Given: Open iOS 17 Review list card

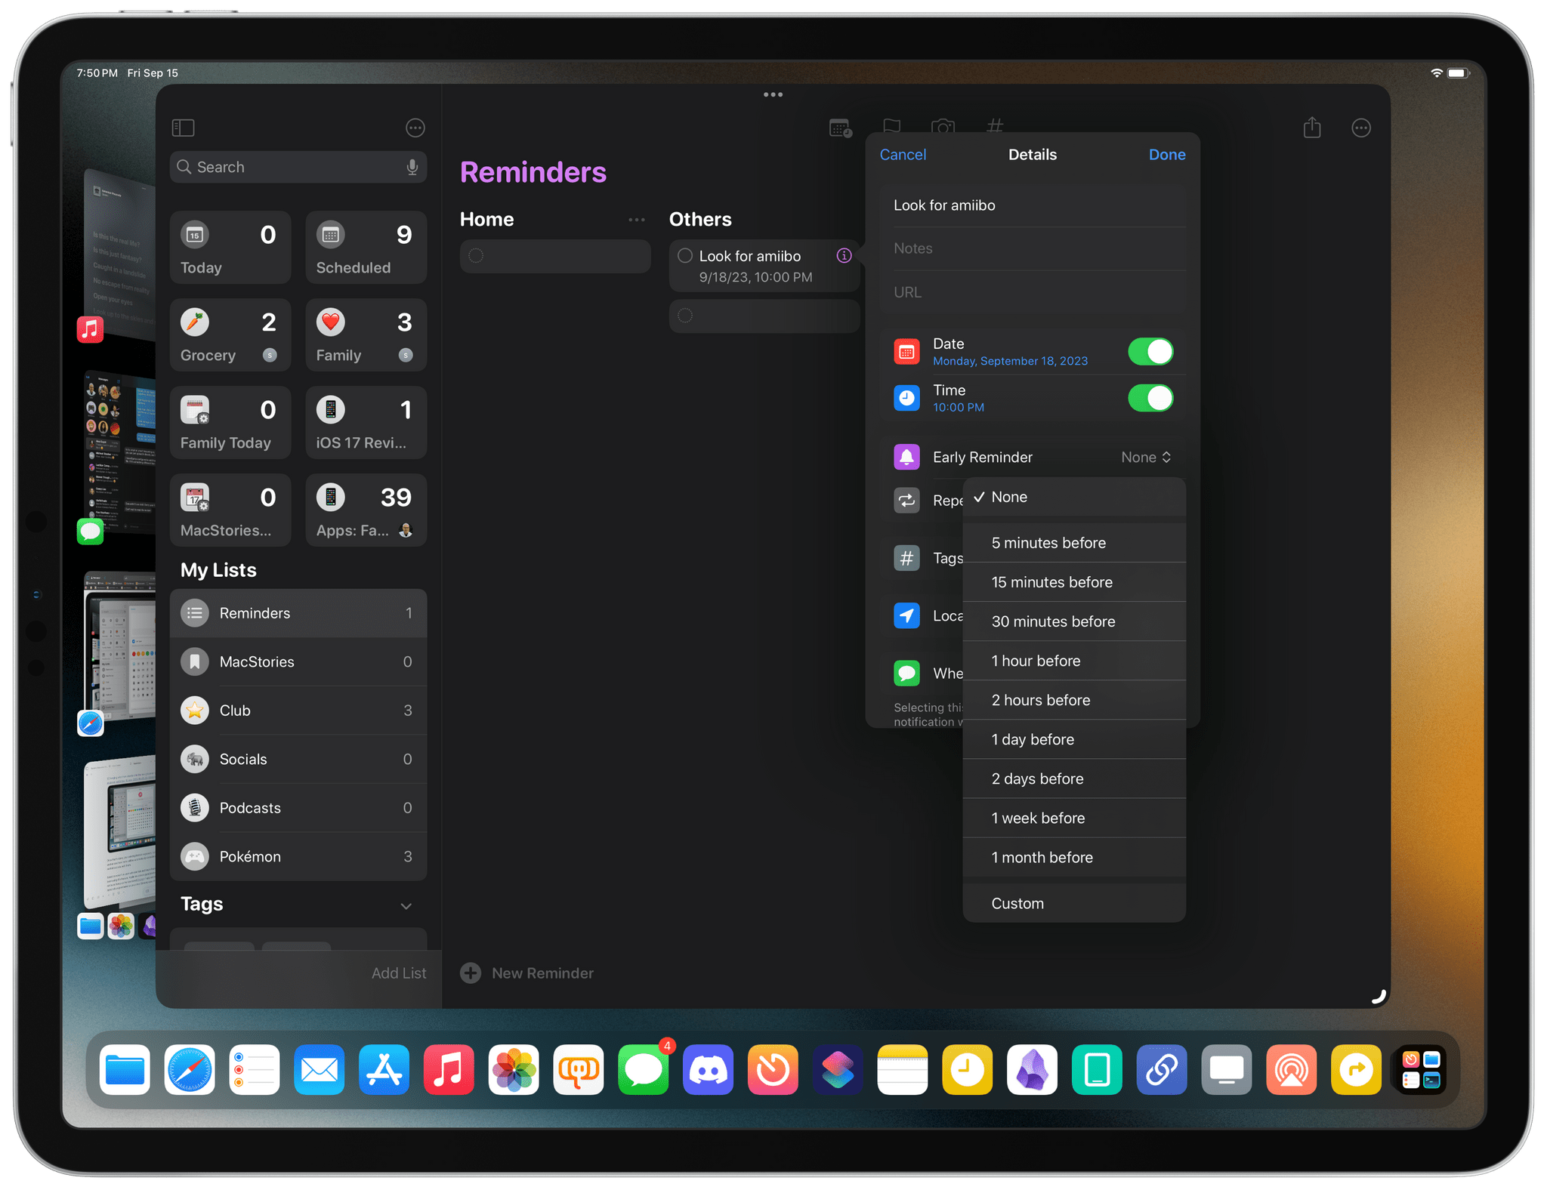Looking at the screenshot, I should click(366, 423).
